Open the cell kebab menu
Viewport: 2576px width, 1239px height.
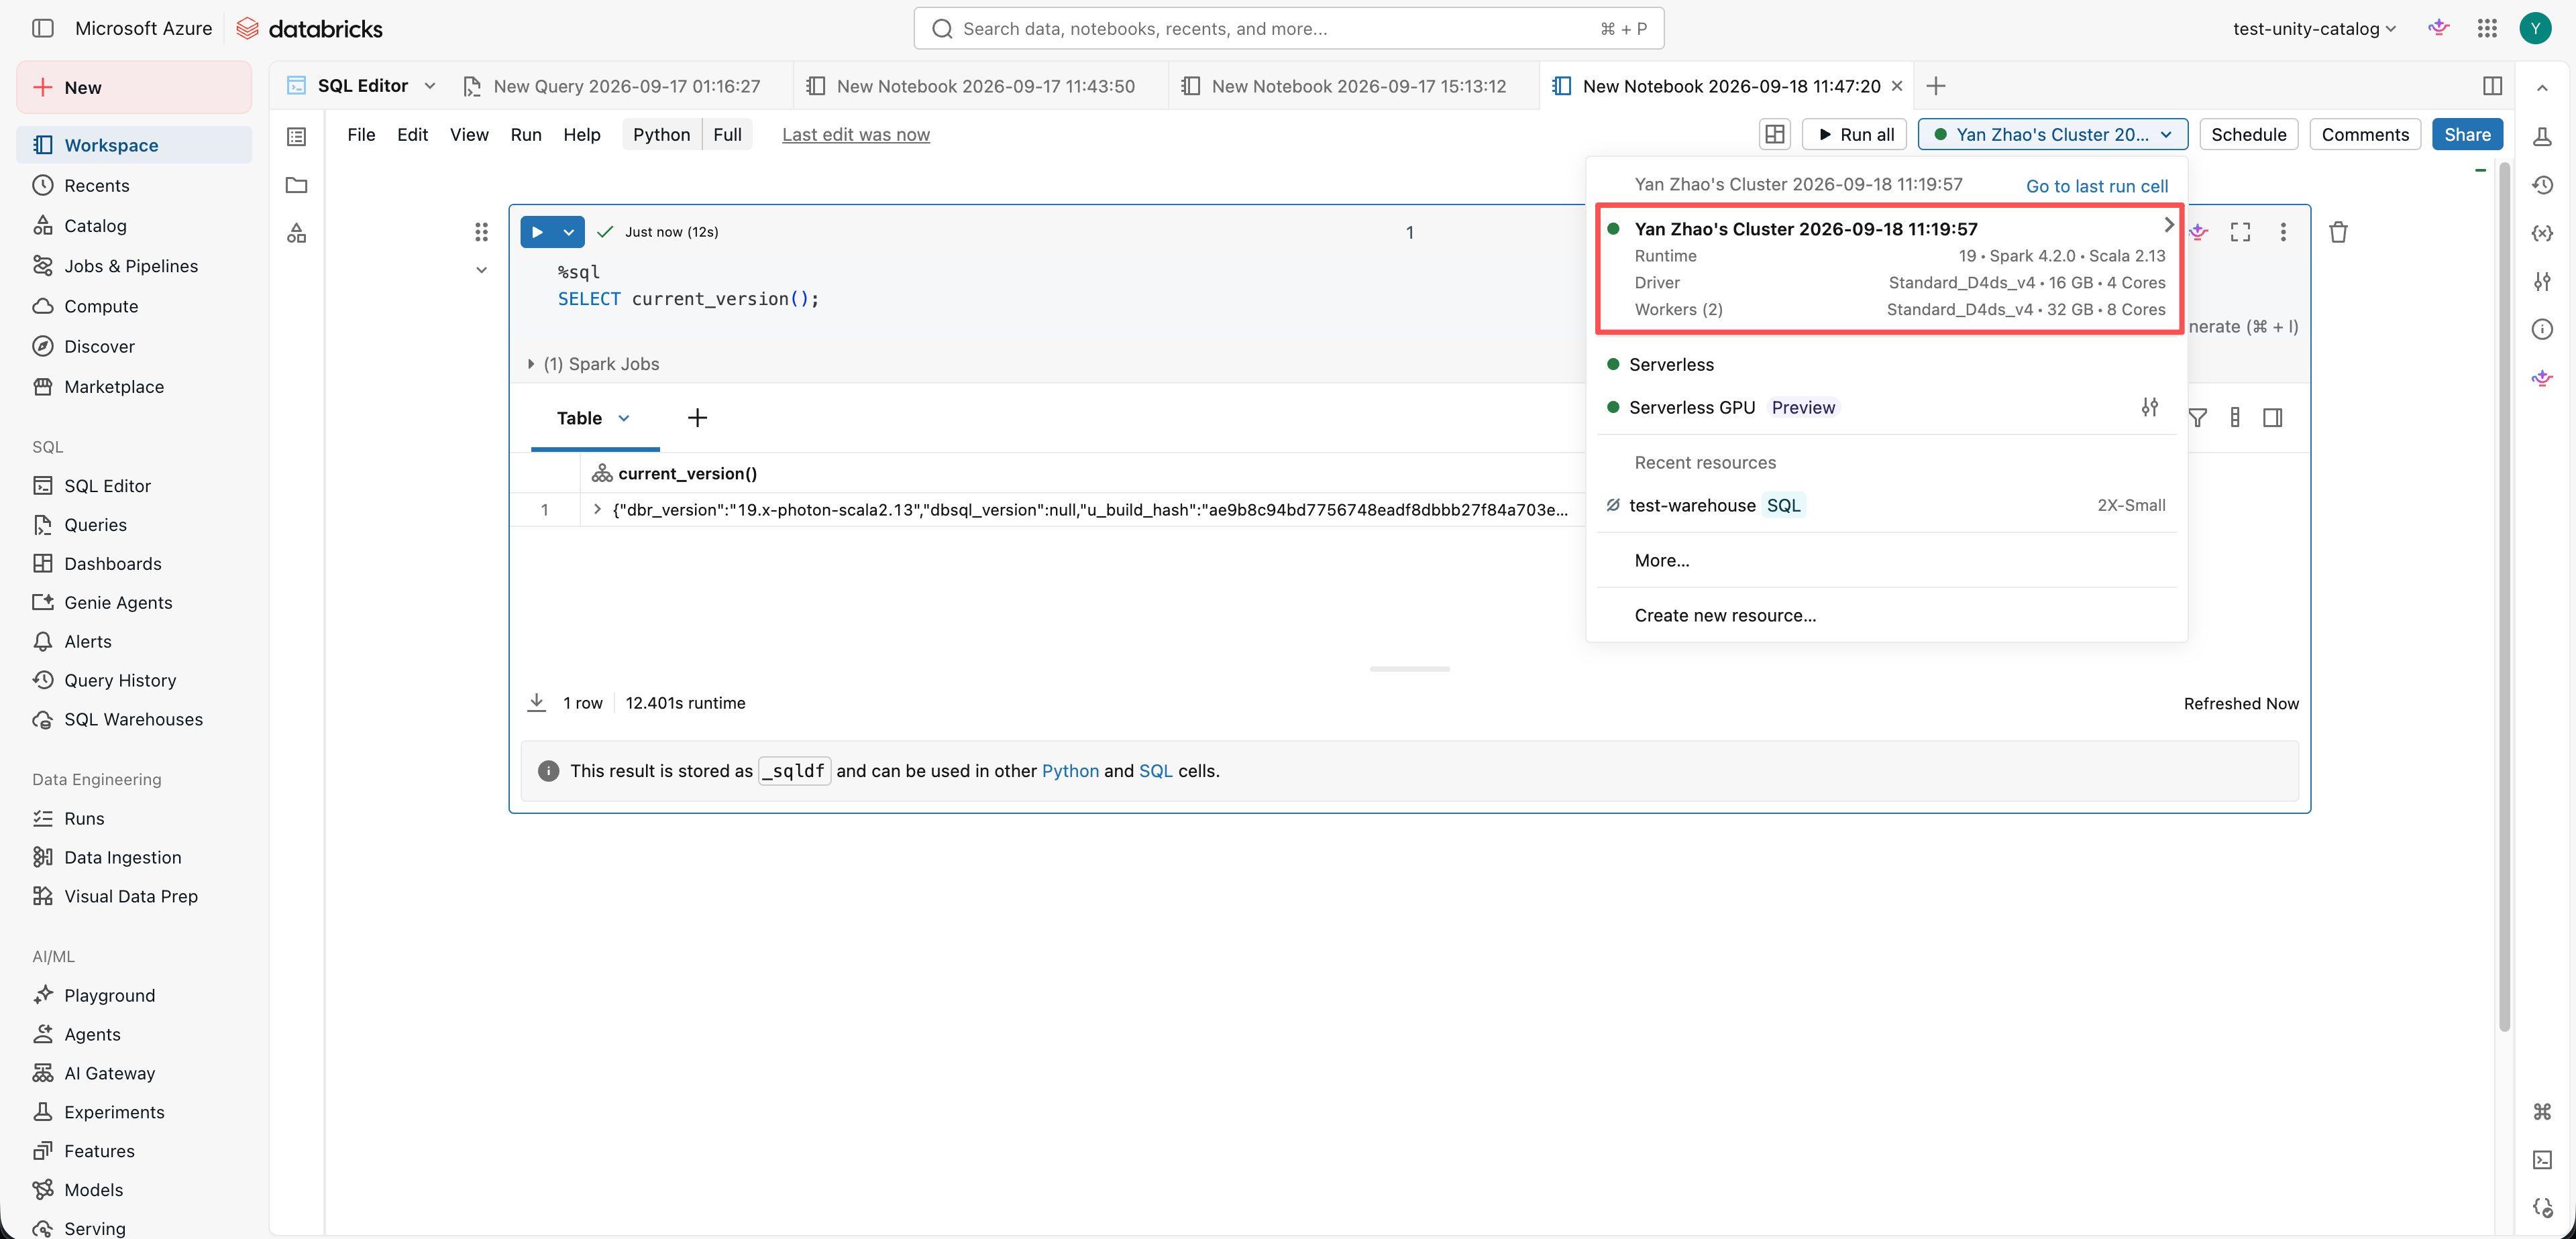tap(2283, 232)
